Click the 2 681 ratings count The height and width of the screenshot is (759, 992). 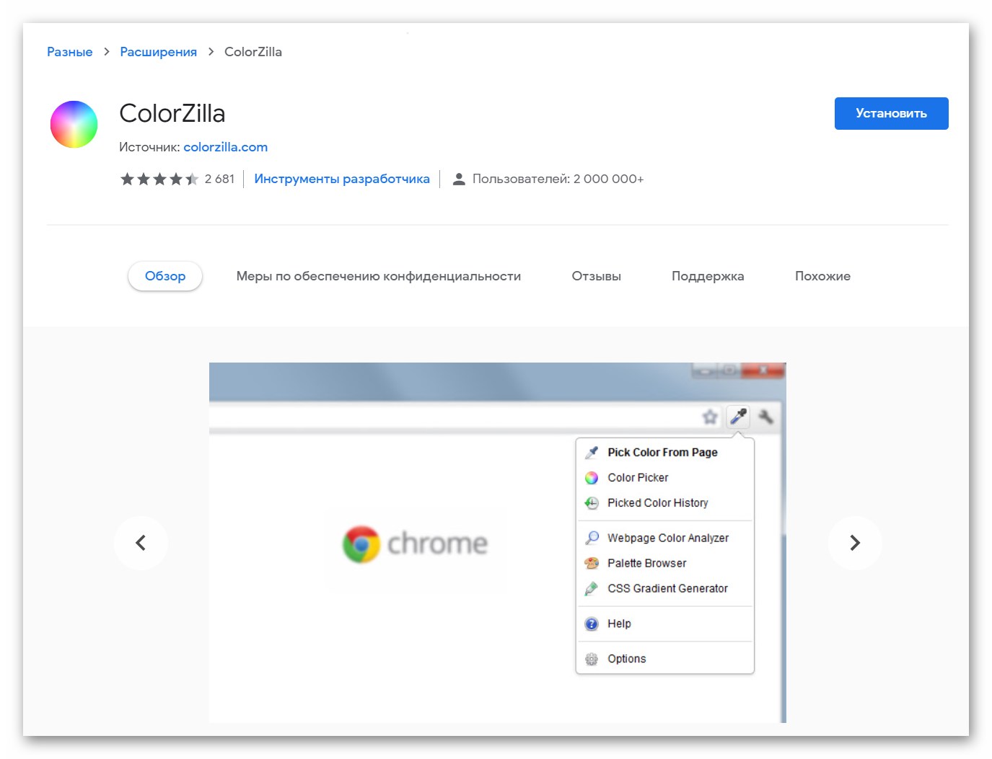(219, 179)
